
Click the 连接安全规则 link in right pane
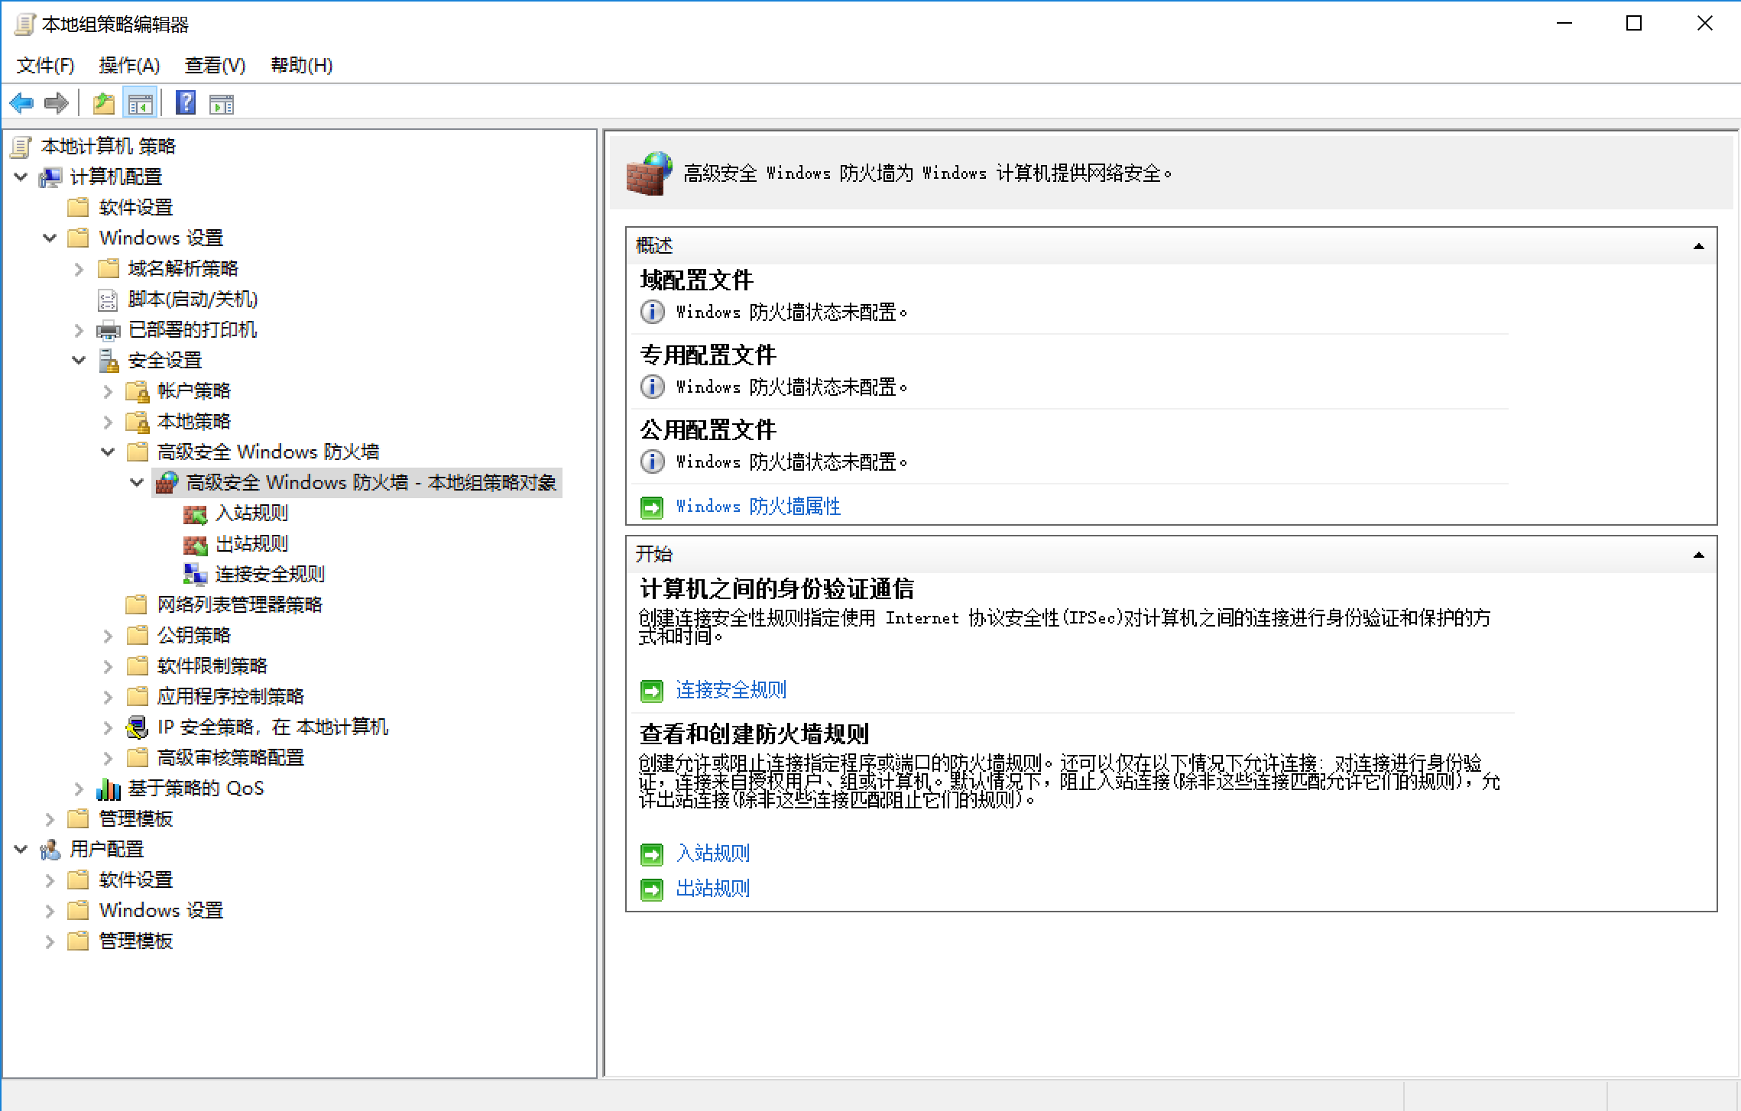[731, 690]
